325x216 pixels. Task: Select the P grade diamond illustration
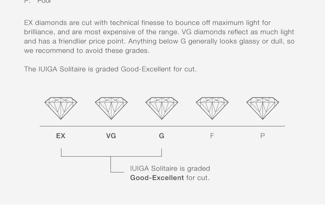pyautogui.click(x=263, y=108)
